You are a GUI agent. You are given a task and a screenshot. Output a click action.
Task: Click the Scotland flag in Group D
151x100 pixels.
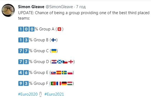pos(60,62)
